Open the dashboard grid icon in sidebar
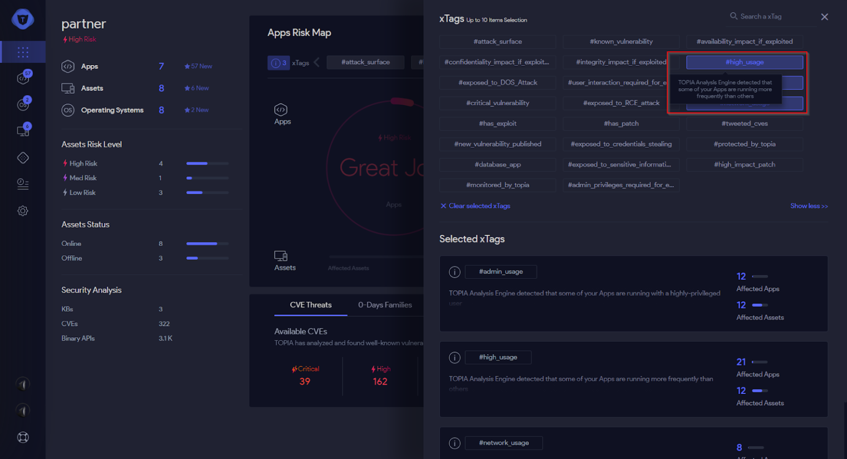This screenshot has height=459, width=847. pyautogui.click(x=23, y=52)
